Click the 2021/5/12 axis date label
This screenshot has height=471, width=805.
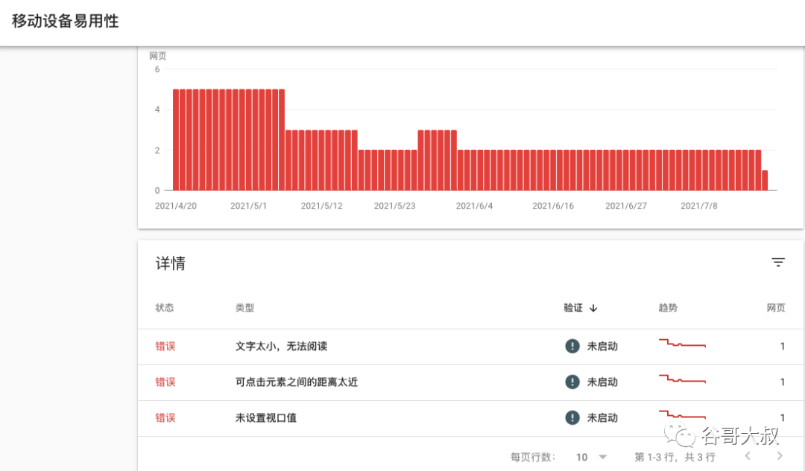click(321, 206)
